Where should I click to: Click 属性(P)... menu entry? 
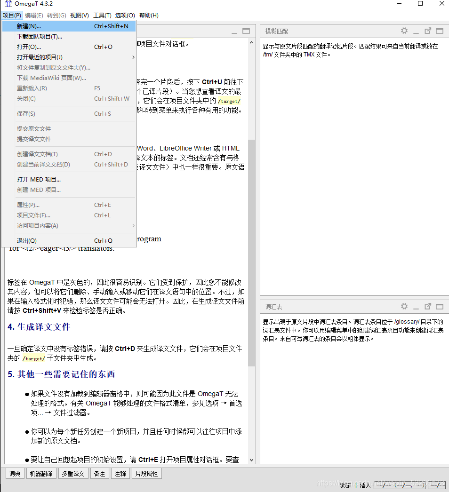69,205
